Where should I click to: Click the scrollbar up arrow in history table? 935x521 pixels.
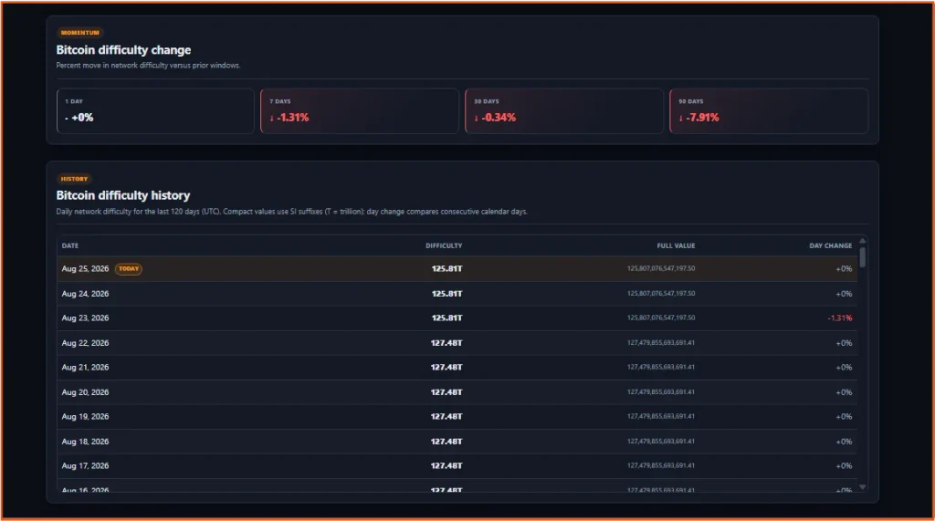pyautogui.click(x=862, y=241)
